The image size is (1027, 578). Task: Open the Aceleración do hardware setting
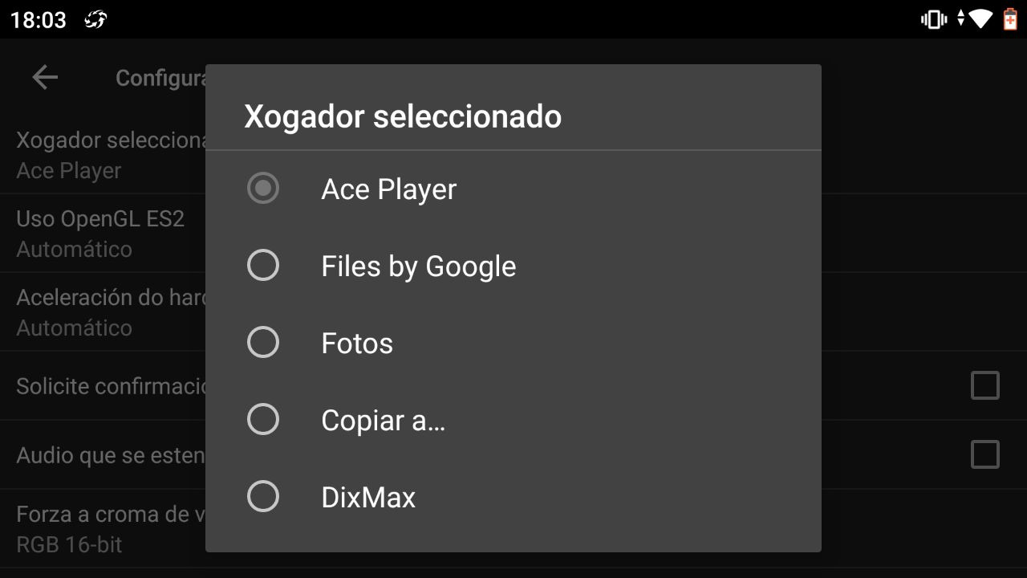pos(103,312)
